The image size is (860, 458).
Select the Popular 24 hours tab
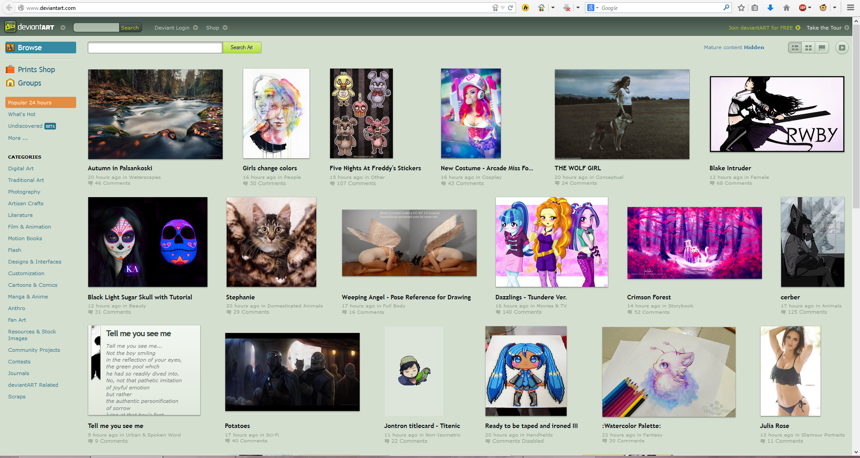tap(41, 103)
